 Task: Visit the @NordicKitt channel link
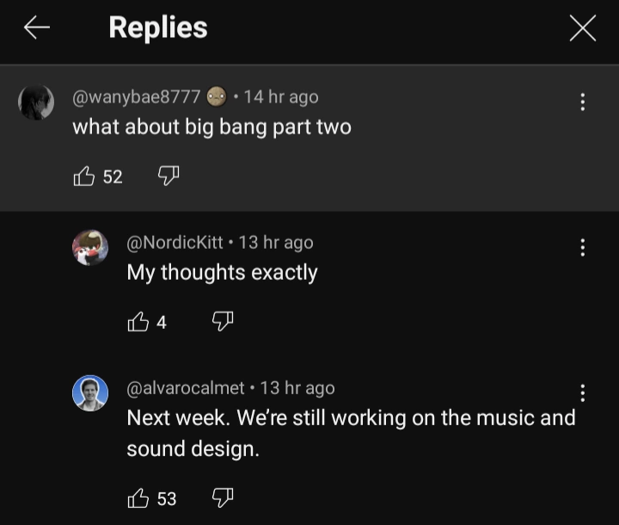click(177, 243)
